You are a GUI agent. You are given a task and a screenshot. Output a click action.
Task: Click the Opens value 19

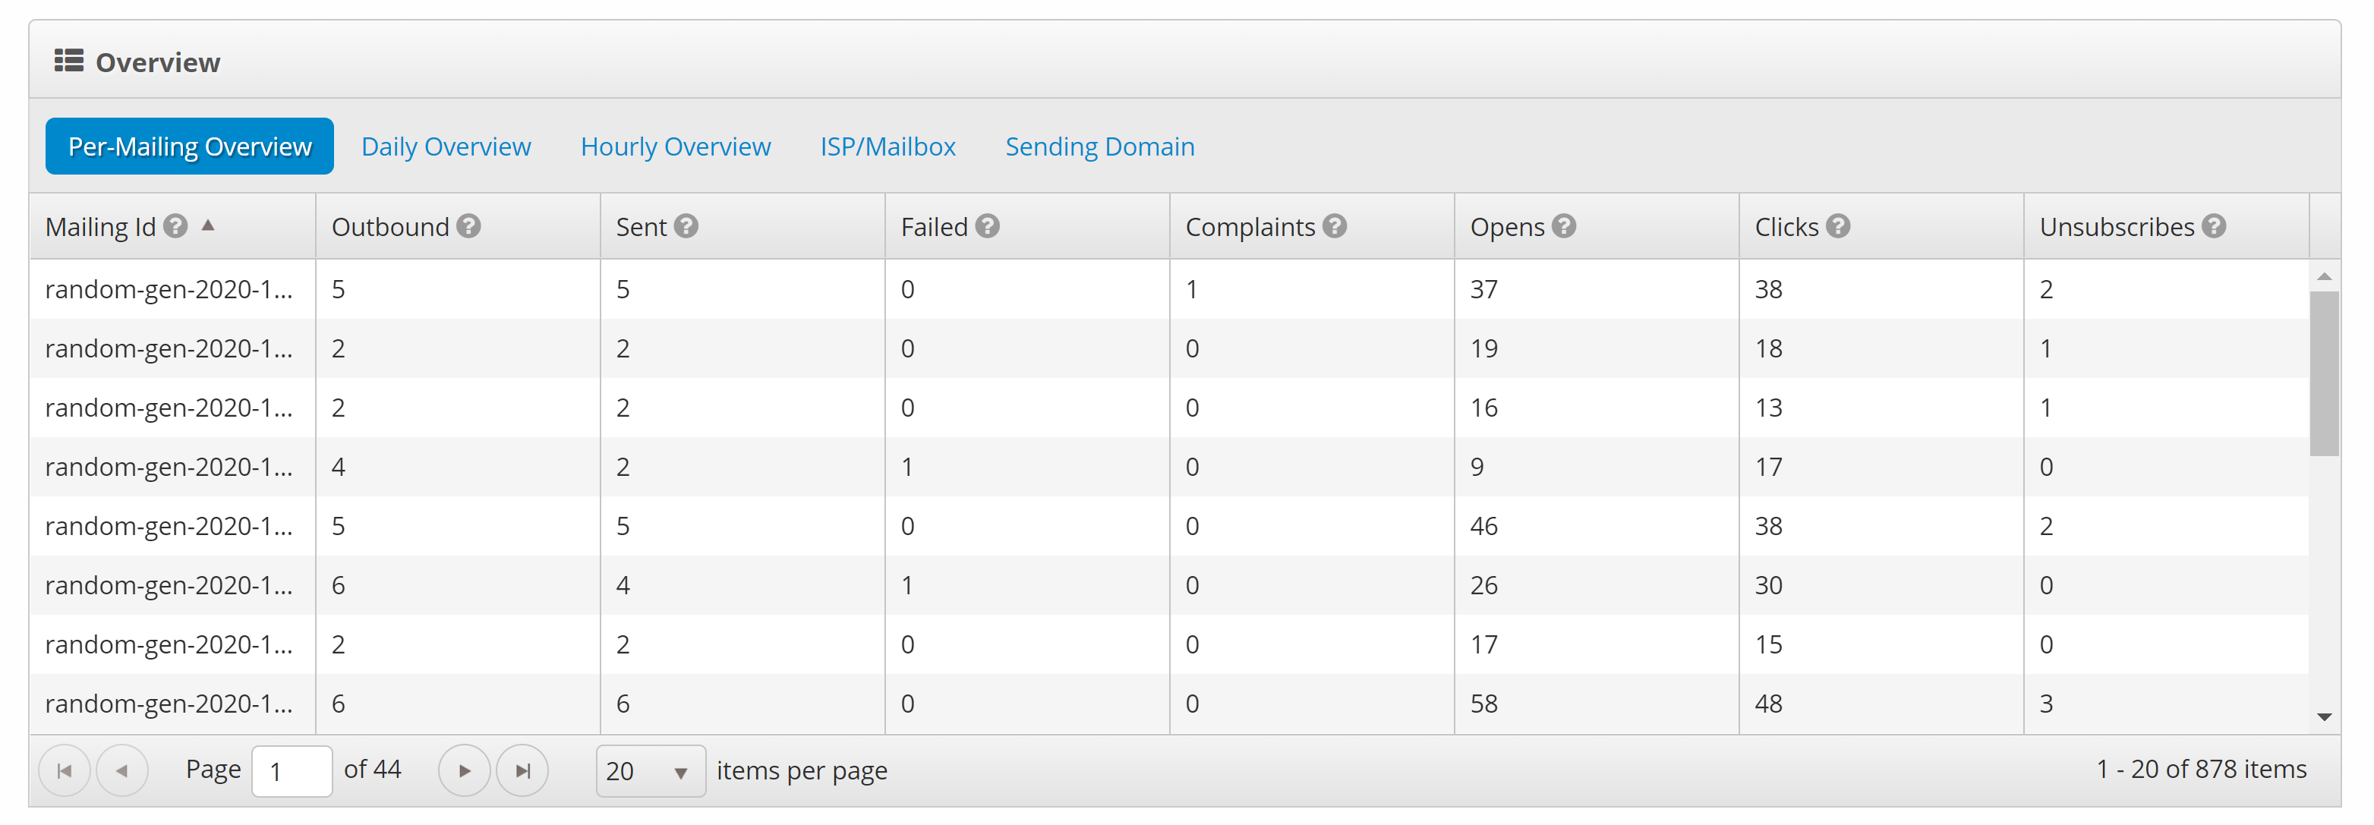(1483, 348)
